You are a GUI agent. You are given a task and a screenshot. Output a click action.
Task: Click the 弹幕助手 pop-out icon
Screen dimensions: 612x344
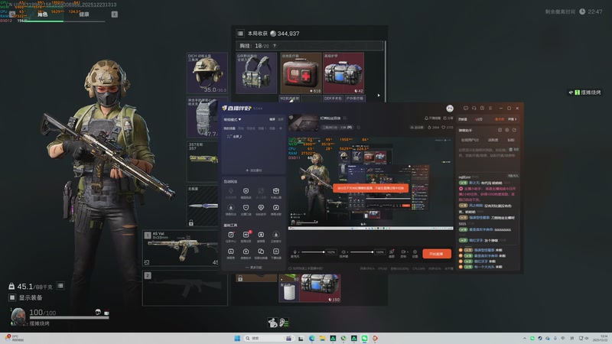click(x=514, y=130)
